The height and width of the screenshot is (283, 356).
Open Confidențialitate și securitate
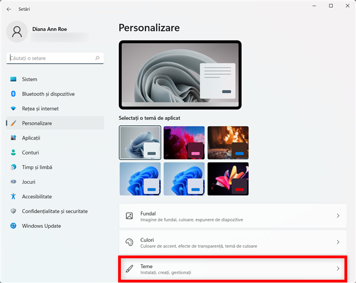point(55,211)
